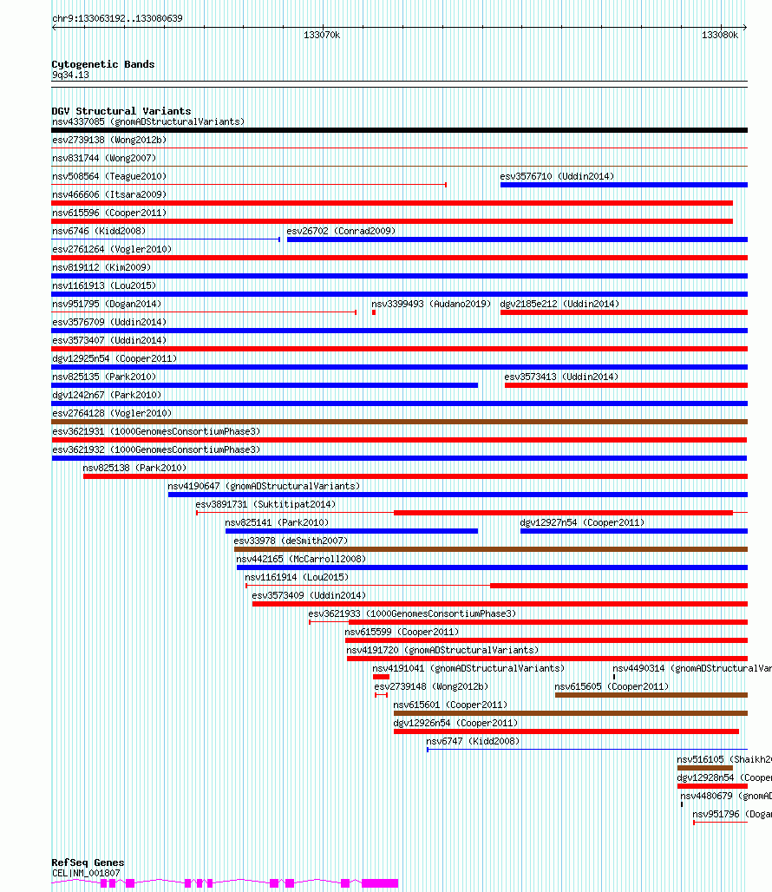
Task: Click the 133070k ruler tick label
Action: (322, 35)
